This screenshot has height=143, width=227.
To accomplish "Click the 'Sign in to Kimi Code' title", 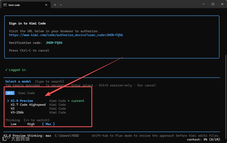I will coord(27,23).
